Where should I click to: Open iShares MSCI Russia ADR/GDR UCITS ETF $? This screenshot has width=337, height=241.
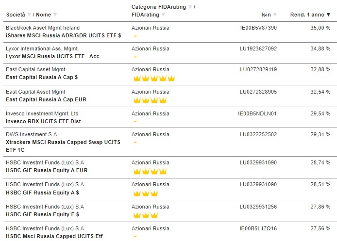pyautogui.click(x=64, y=35)
